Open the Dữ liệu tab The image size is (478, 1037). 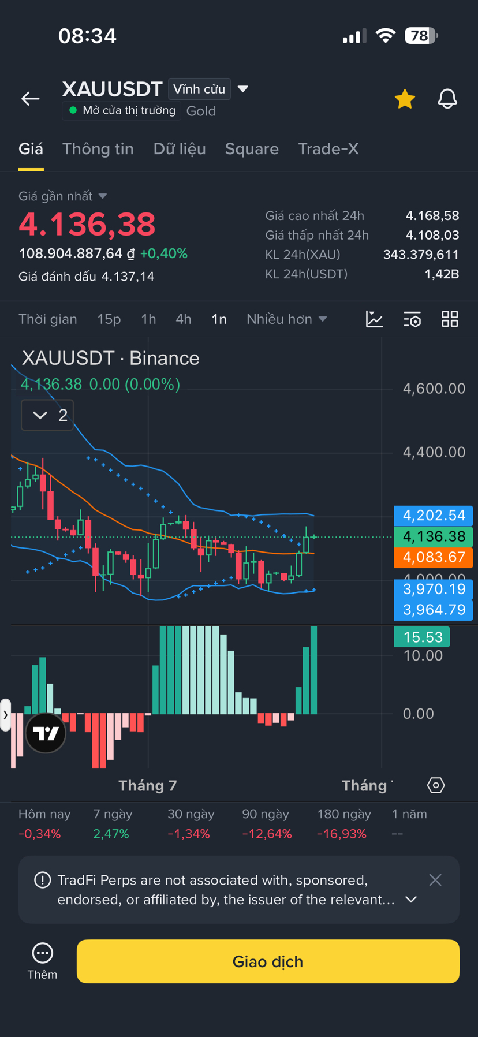click(180, 149)
